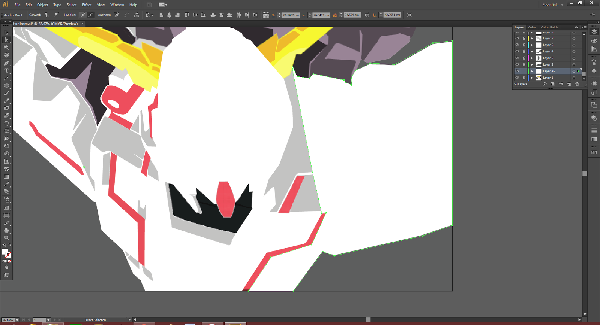The height and width of the screenshot is (325, 600).
Task: Select the Gradient tool
Action: click(6, 177)
